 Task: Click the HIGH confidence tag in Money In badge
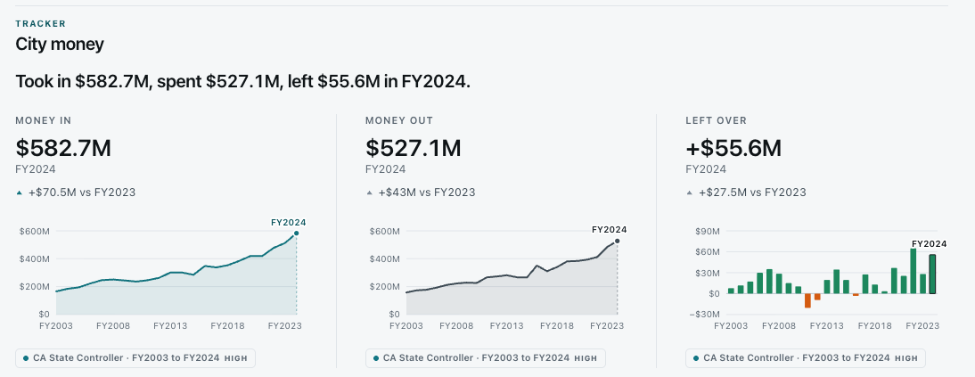235,359
